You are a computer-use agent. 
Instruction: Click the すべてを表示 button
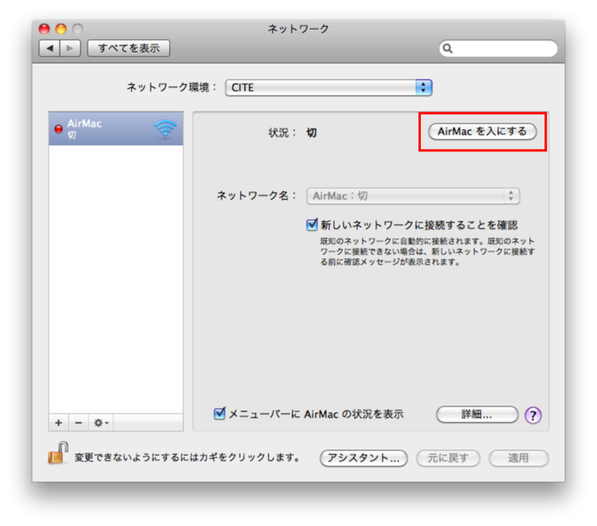[128, 49]
